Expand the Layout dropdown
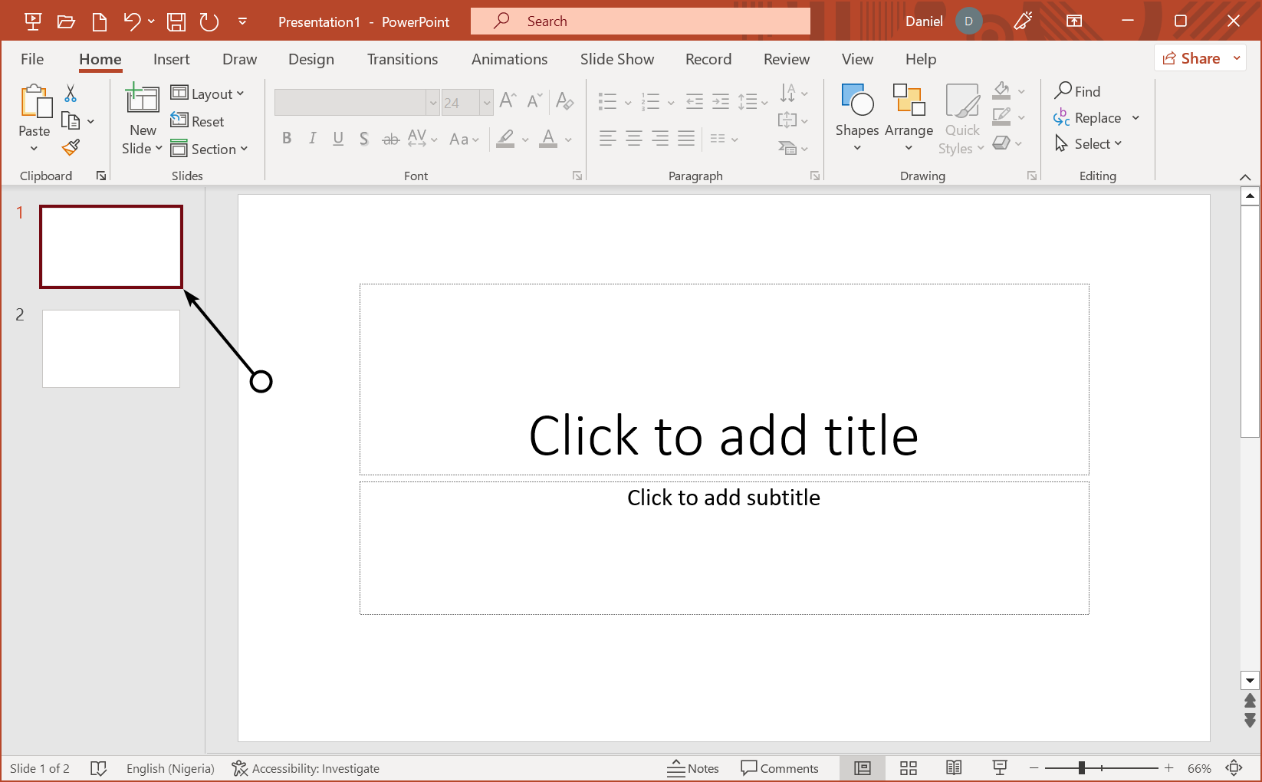Image resolution: width=1262 pixels, height=782 pixels. click(209, 93)
